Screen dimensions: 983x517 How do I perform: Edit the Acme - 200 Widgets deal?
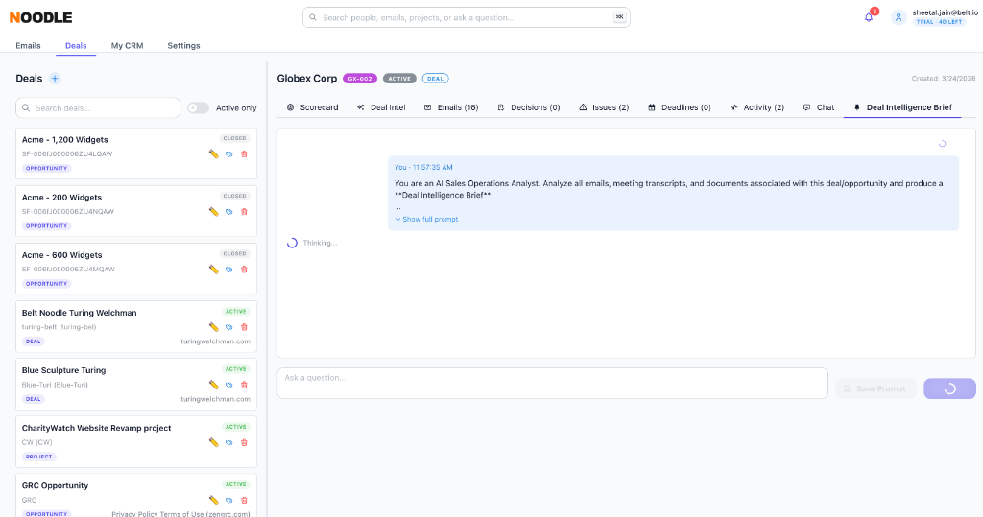pos(214,212)
